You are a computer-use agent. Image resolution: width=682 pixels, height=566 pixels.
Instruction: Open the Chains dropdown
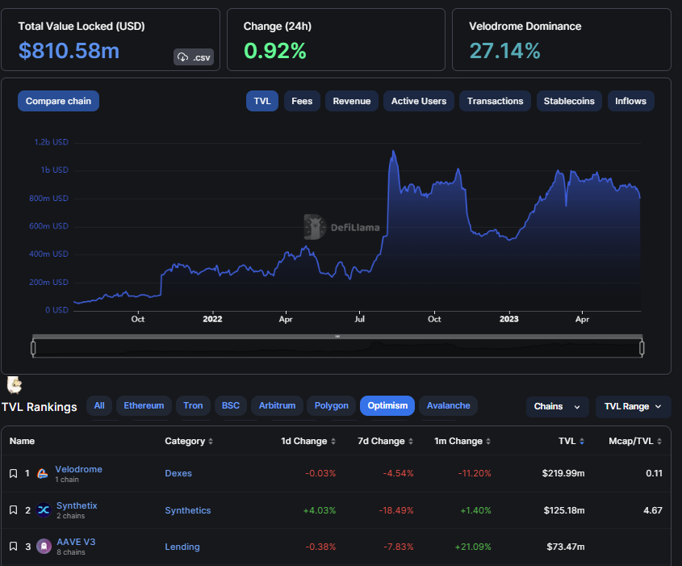[557, 406]
